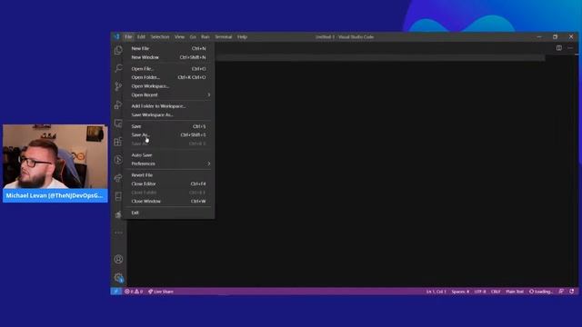Open the Accounts icon in the activity bar

118,259
